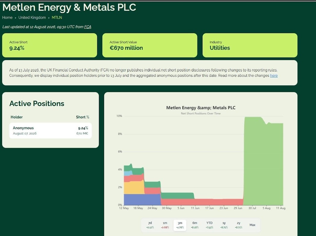Click the yellow area segment in chart

coord(134,188)
